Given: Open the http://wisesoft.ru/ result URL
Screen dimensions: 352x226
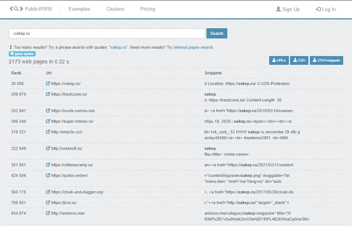Looking at the screenshot, I should click(x=67, y=148).
